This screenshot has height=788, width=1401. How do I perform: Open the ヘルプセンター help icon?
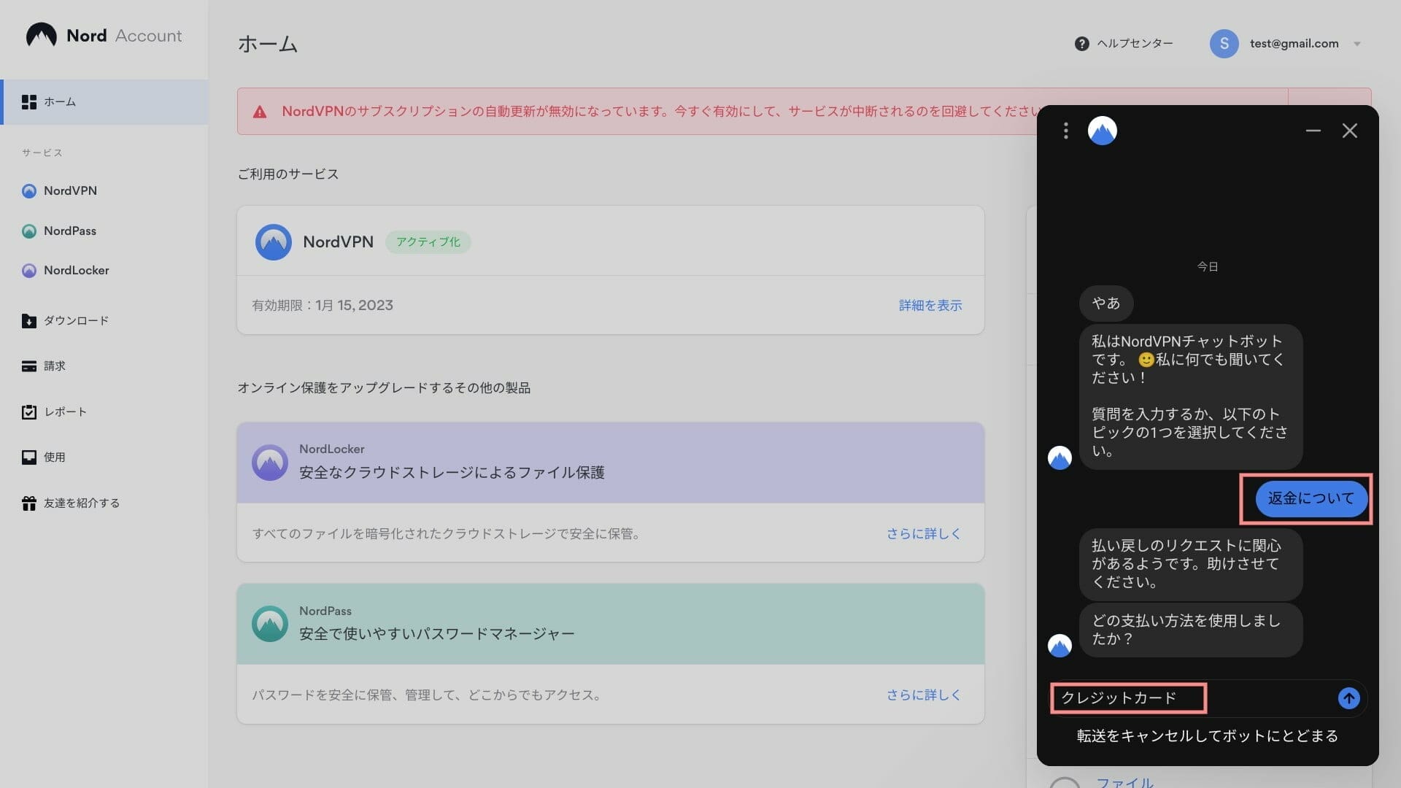(x=1081, y=44)
